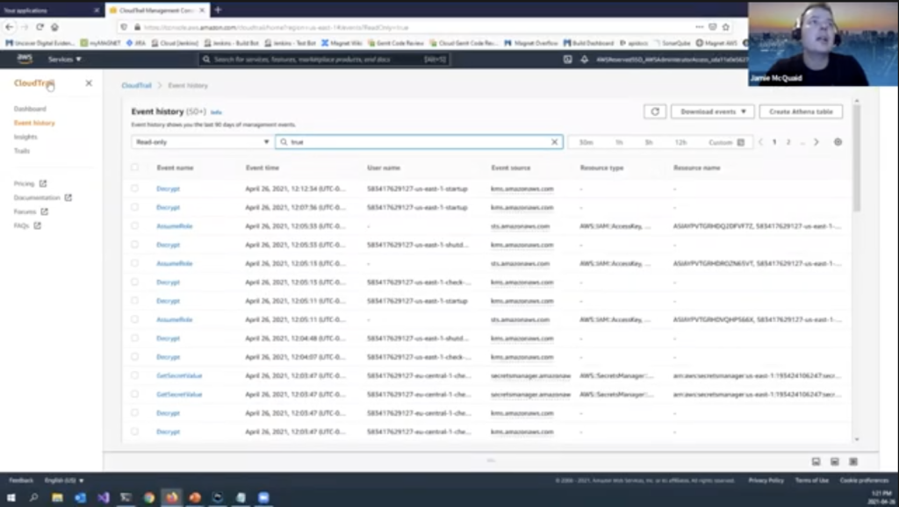Viewport: 899px width, 507px height.
Task: Open the browser page actions menu (three dots)
Action: click(x=699, y=27)
